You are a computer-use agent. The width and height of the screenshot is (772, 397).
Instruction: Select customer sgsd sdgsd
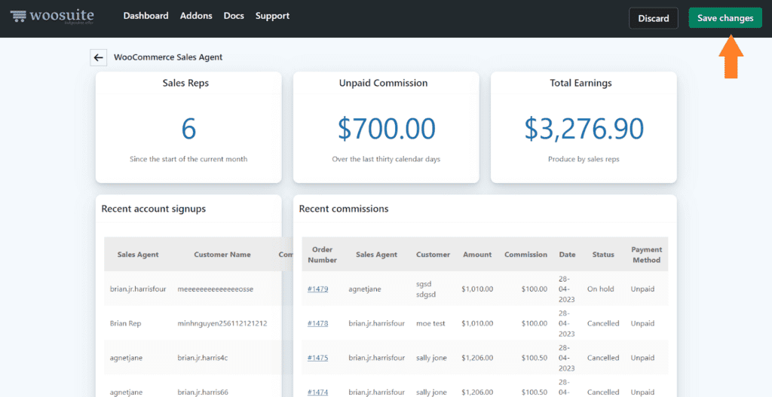[427, 289]
